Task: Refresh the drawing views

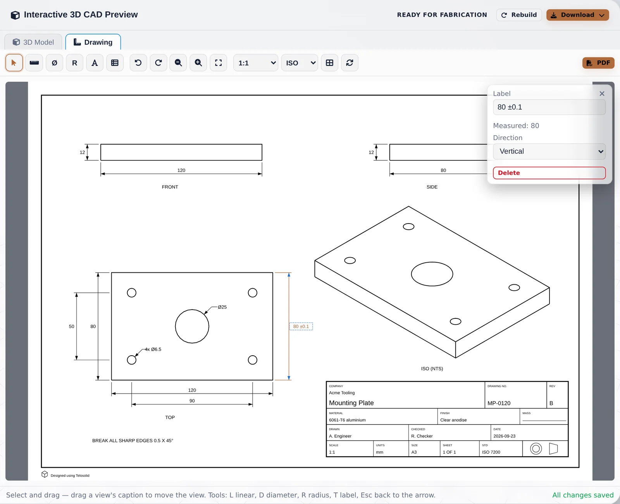Action: tap(350, 63)
